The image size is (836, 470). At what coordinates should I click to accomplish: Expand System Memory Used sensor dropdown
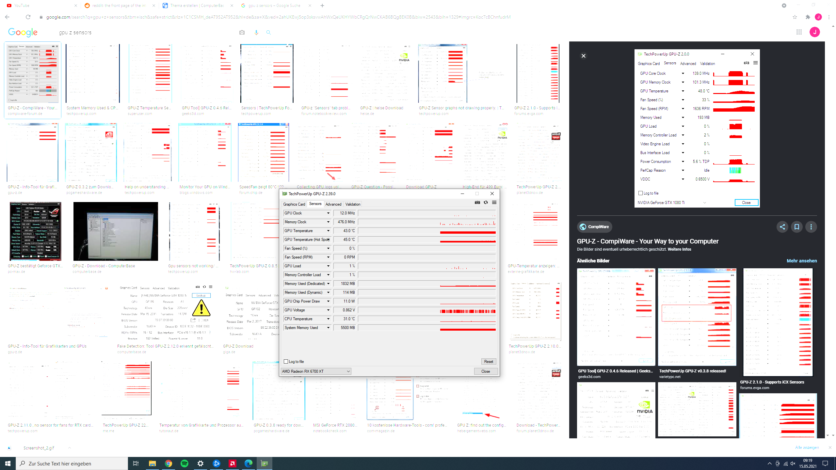328,328
